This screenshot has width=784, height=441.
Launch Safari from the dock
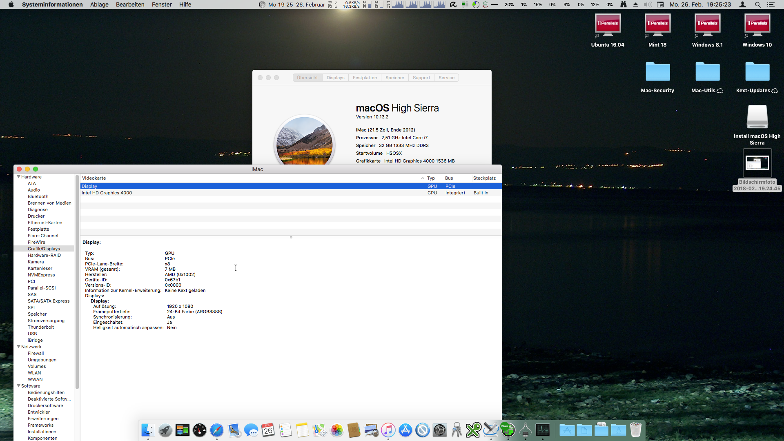217,430
